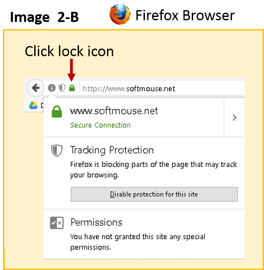Click the red downward arrow
264x270 pixels.
tap(71, 69)
